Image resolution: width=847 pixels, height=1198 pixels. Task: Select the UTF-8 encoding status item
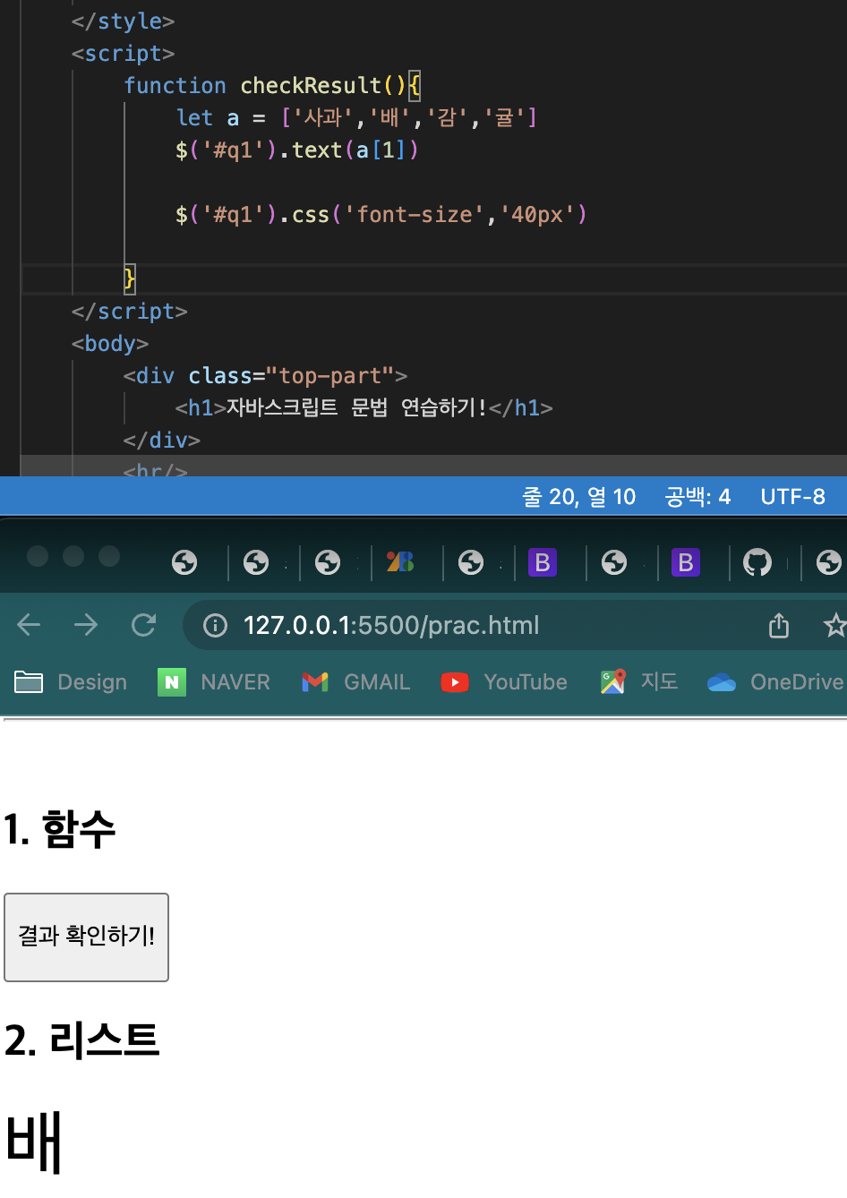click(x=792, y=497)
